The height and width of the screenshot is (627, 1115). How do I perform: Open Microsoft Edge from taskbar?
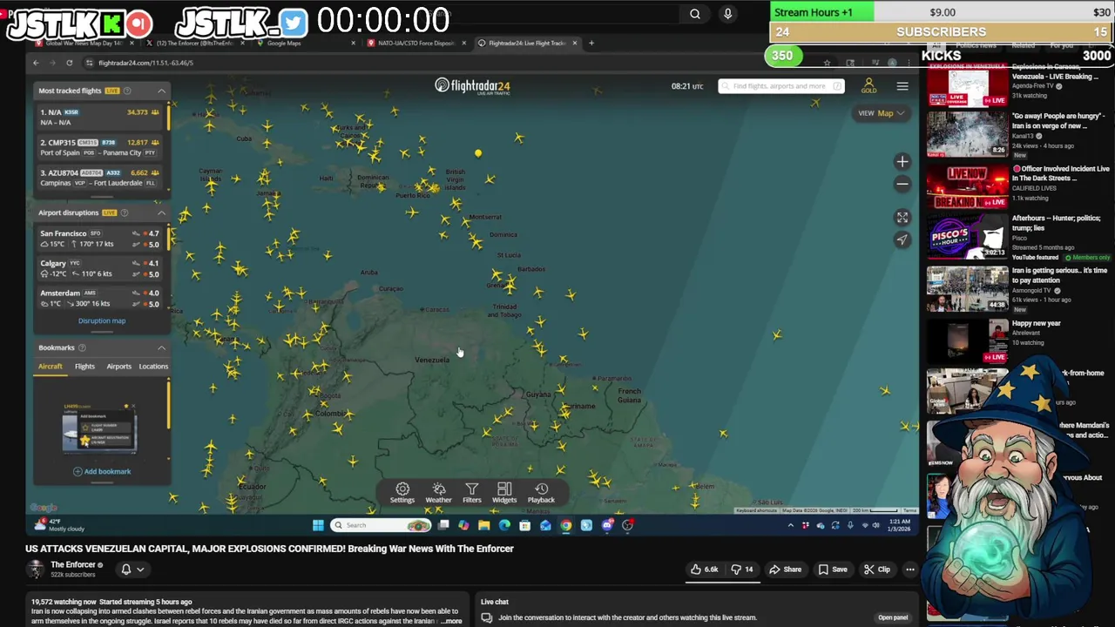[504, 525]
